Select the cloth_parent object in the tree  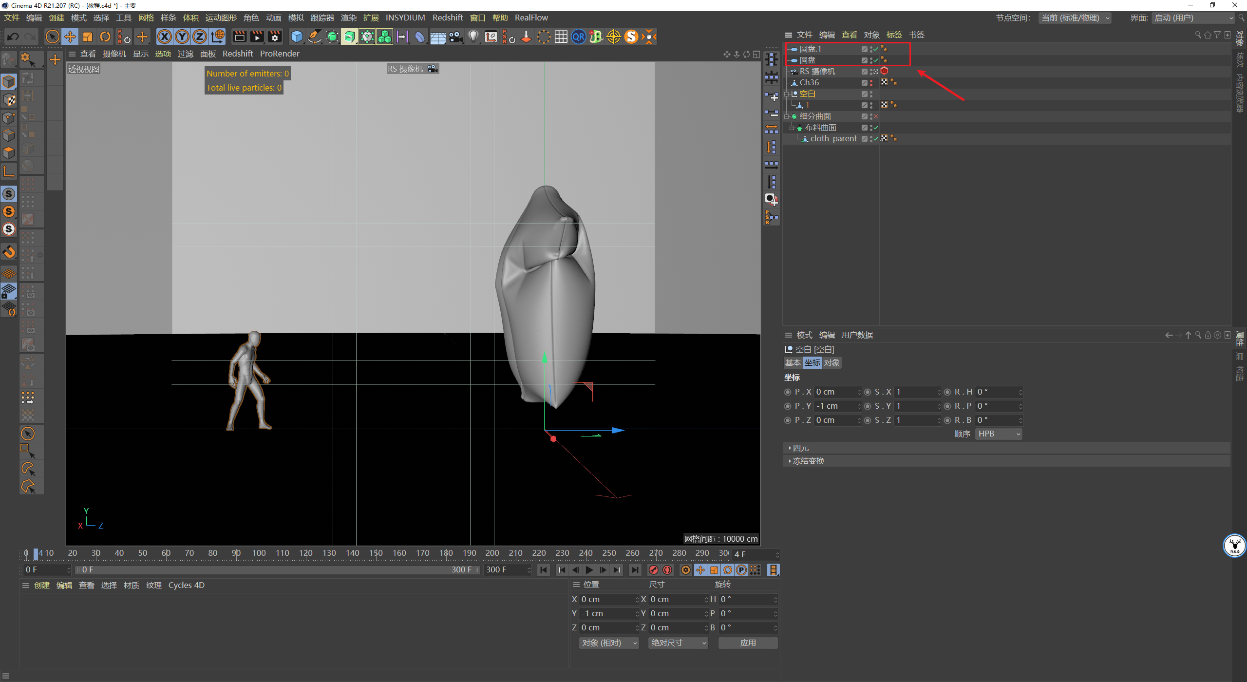pos(833,139)
